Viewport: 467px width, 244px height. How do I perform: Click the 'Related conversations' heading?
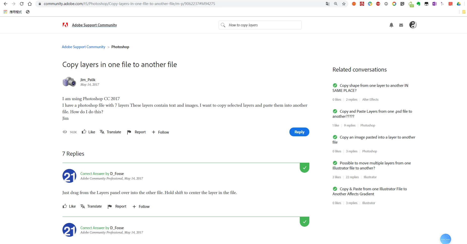359,70
